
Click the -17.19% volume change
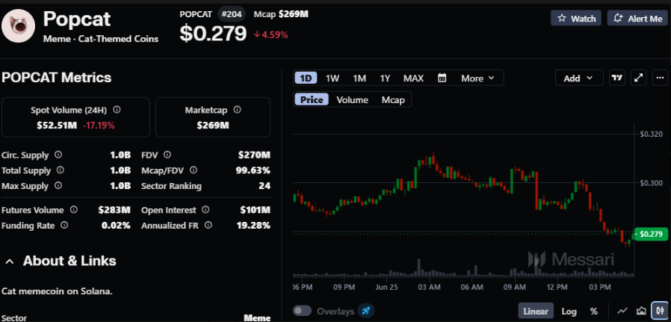pos(98,126)
